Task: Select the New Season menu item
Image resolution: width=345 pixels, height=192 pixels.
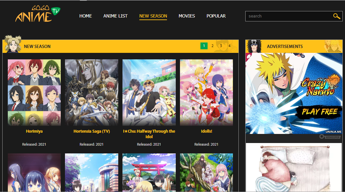Action: coord(153,16)
